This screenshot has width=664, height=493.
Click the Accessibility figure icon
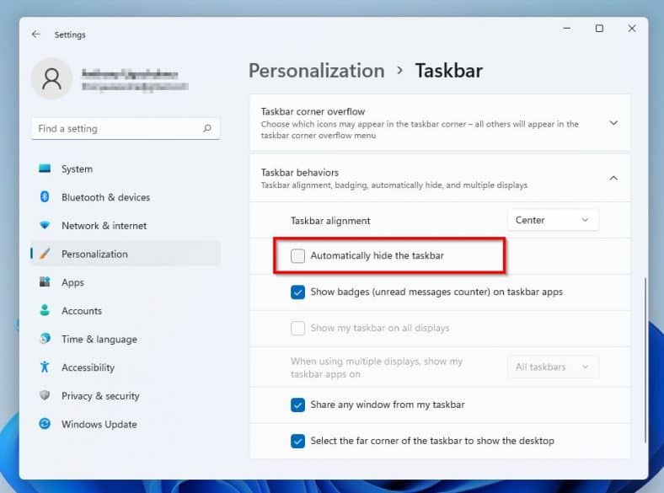(x=45, y=367)
